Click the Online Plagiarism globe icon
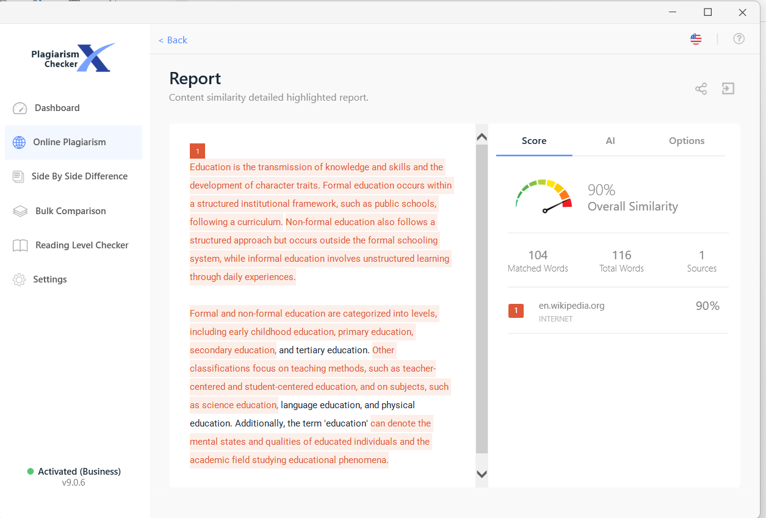Screen dimensions: 766x518 (20, 143)
